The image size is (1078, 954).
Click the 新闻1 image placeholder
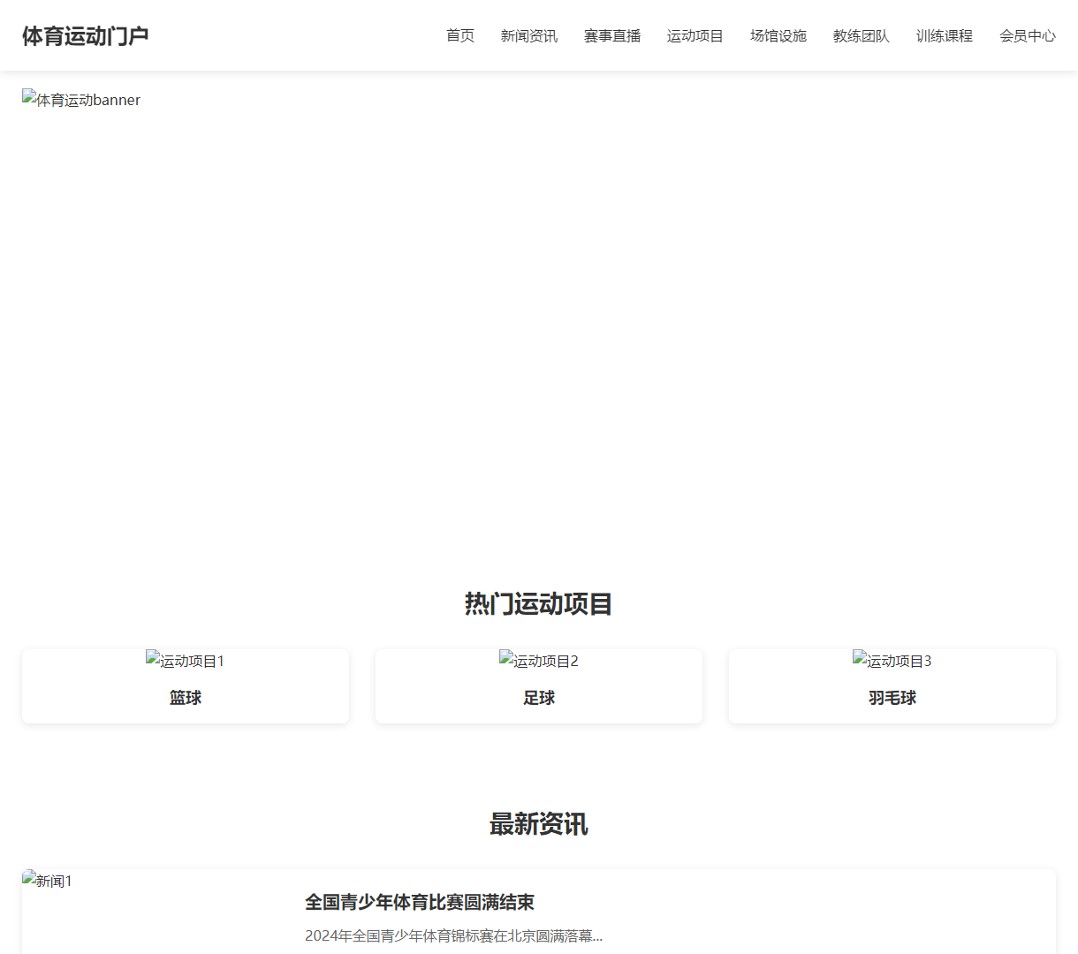pyautogui.click(x=48, y=881)
